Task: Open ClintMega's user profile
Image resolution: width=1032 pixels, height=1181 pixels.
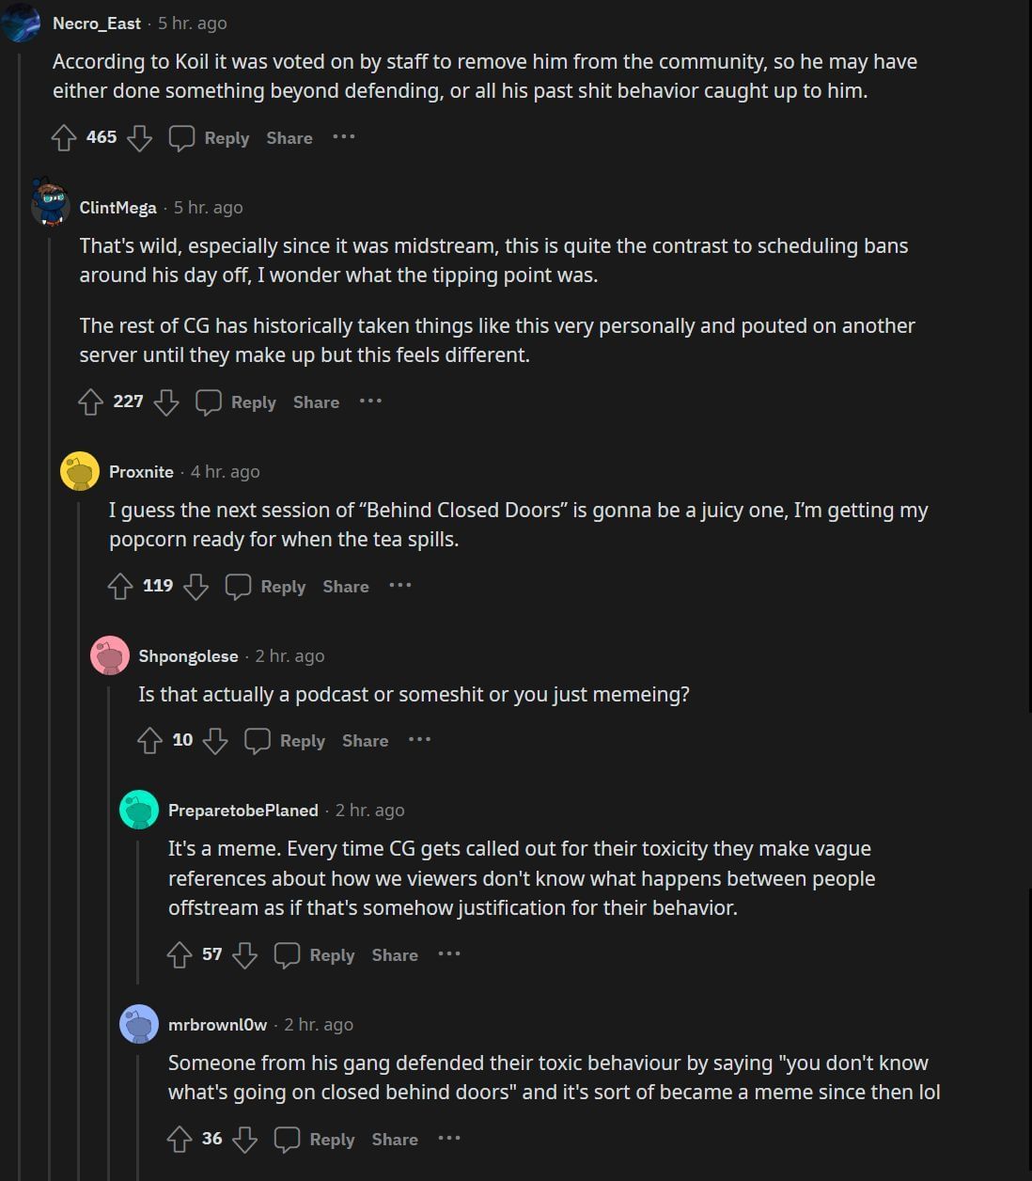Action: pos(117,207)
